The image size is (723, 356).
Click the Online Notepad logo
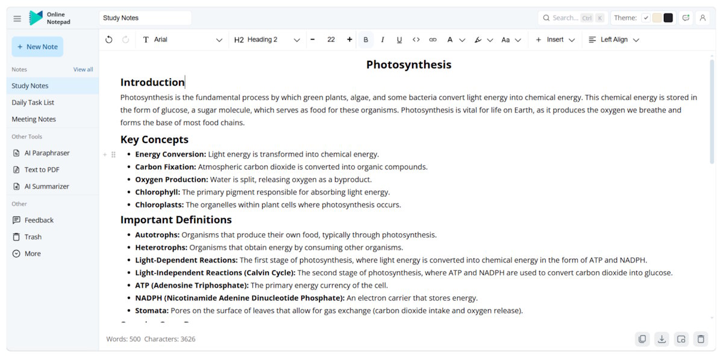point(50,18)
